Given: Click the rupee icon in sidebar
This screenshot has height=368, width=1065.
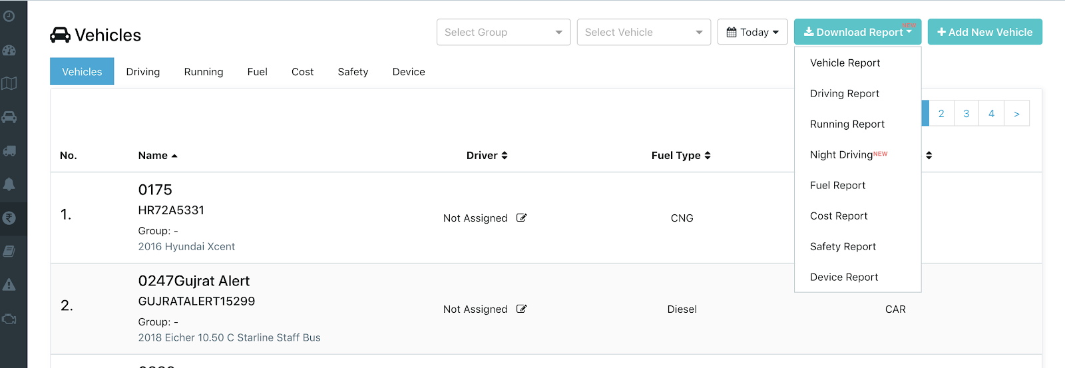Looking at the screenshot, I should coord(9,218).
